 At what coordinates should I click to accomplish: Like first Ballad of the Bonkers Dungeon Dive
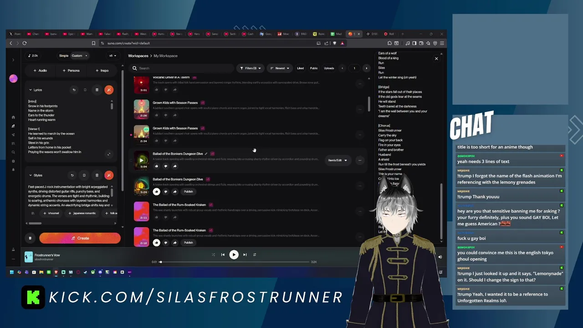tap(156, 166)
